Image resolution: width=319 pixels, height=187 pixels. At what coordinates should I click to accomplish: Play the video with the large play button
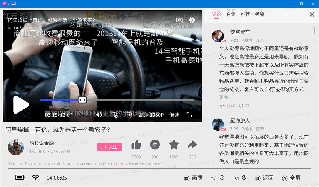[21, 105]
